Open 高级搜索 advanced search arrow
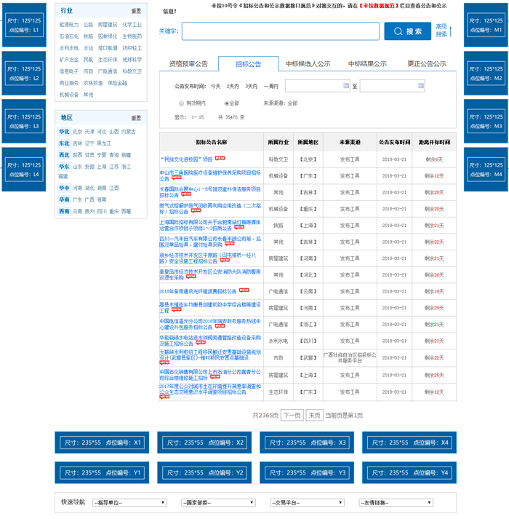The height and width of the screenshot is (519, 509). point(451,31)
